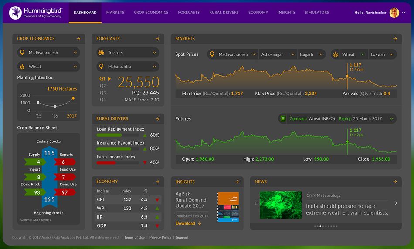
Task: Click the Economy panel arrow icon
Action: pos(157,182)
